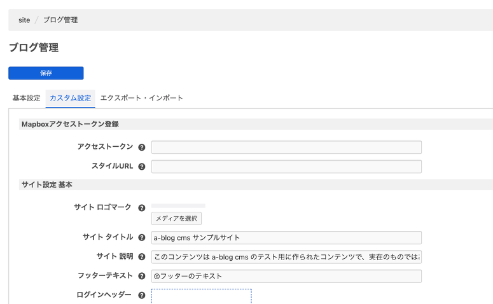Focus the アクセストークン input field
This screenshot has width=493, height=304.
[286, 148]
